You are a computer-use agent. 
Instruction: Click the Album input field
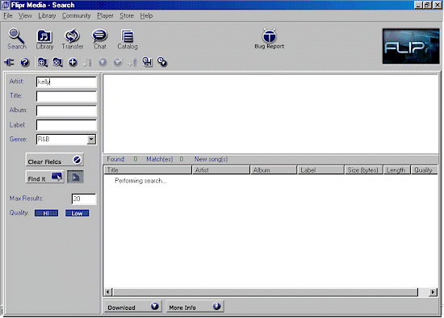[66, 111]
